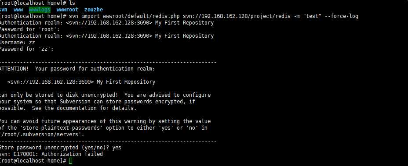Click the zouzhe directory name
408x166 pixels.
94,10
